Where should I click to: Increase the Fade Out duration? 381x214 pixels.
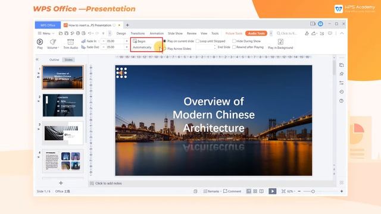(x=127, y=47)
